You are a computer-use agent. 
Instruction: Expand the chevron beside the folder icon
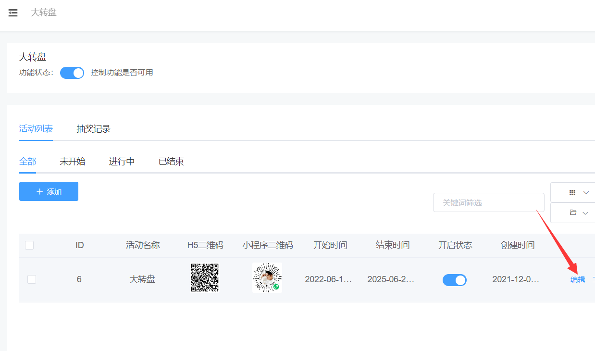pyautogui.click(x=585, y=213)
